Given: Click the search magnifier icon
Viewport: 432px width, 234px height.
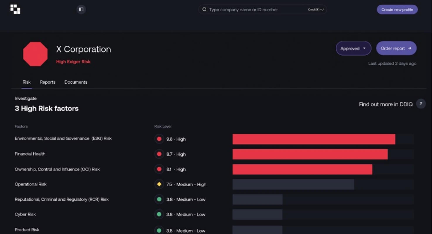Looking at the screenshot, I should [x=205, y=10].
